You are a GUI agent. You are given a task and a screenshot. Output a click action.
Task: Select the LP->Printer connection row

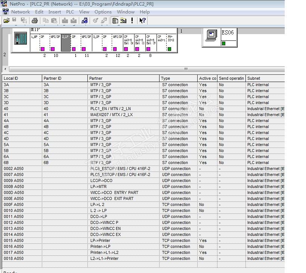(x=100, y=240)
